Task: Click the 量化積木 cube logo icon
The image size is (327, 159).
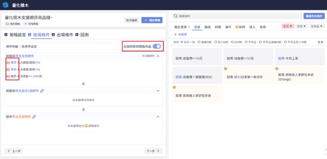Action: pyautogui.click(x=5, y=5)
